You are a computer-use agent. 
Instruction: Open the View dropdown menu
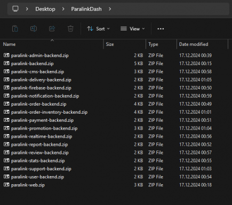pos(133,29)
